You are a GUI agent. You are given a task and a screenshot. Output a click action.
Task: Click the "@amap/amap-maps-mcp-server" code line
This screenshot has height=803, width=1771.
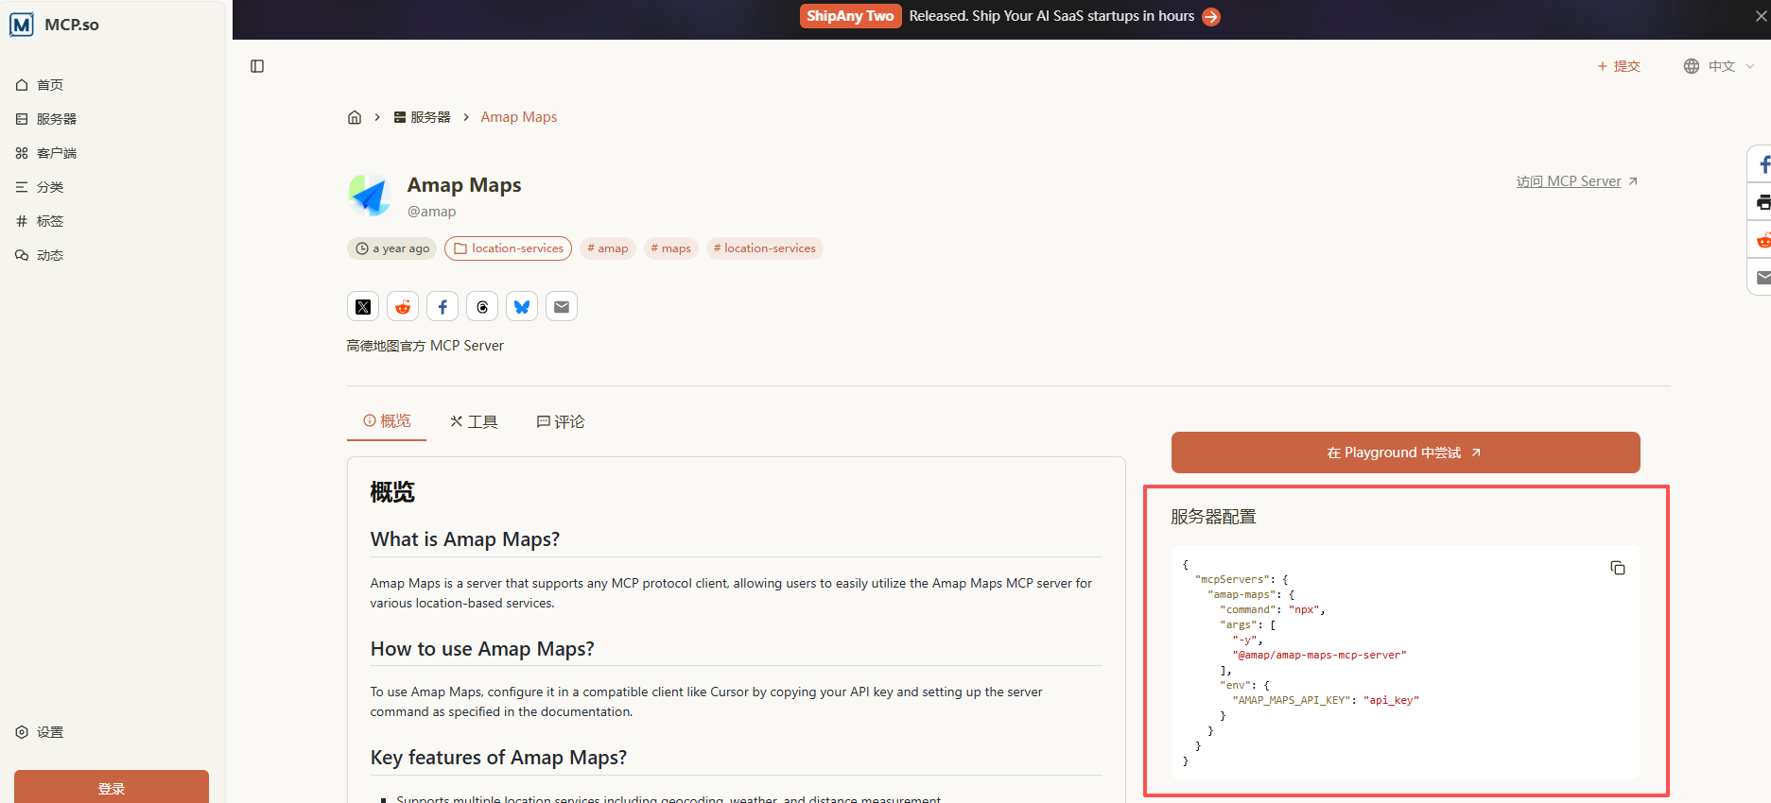coord(1319,655)
